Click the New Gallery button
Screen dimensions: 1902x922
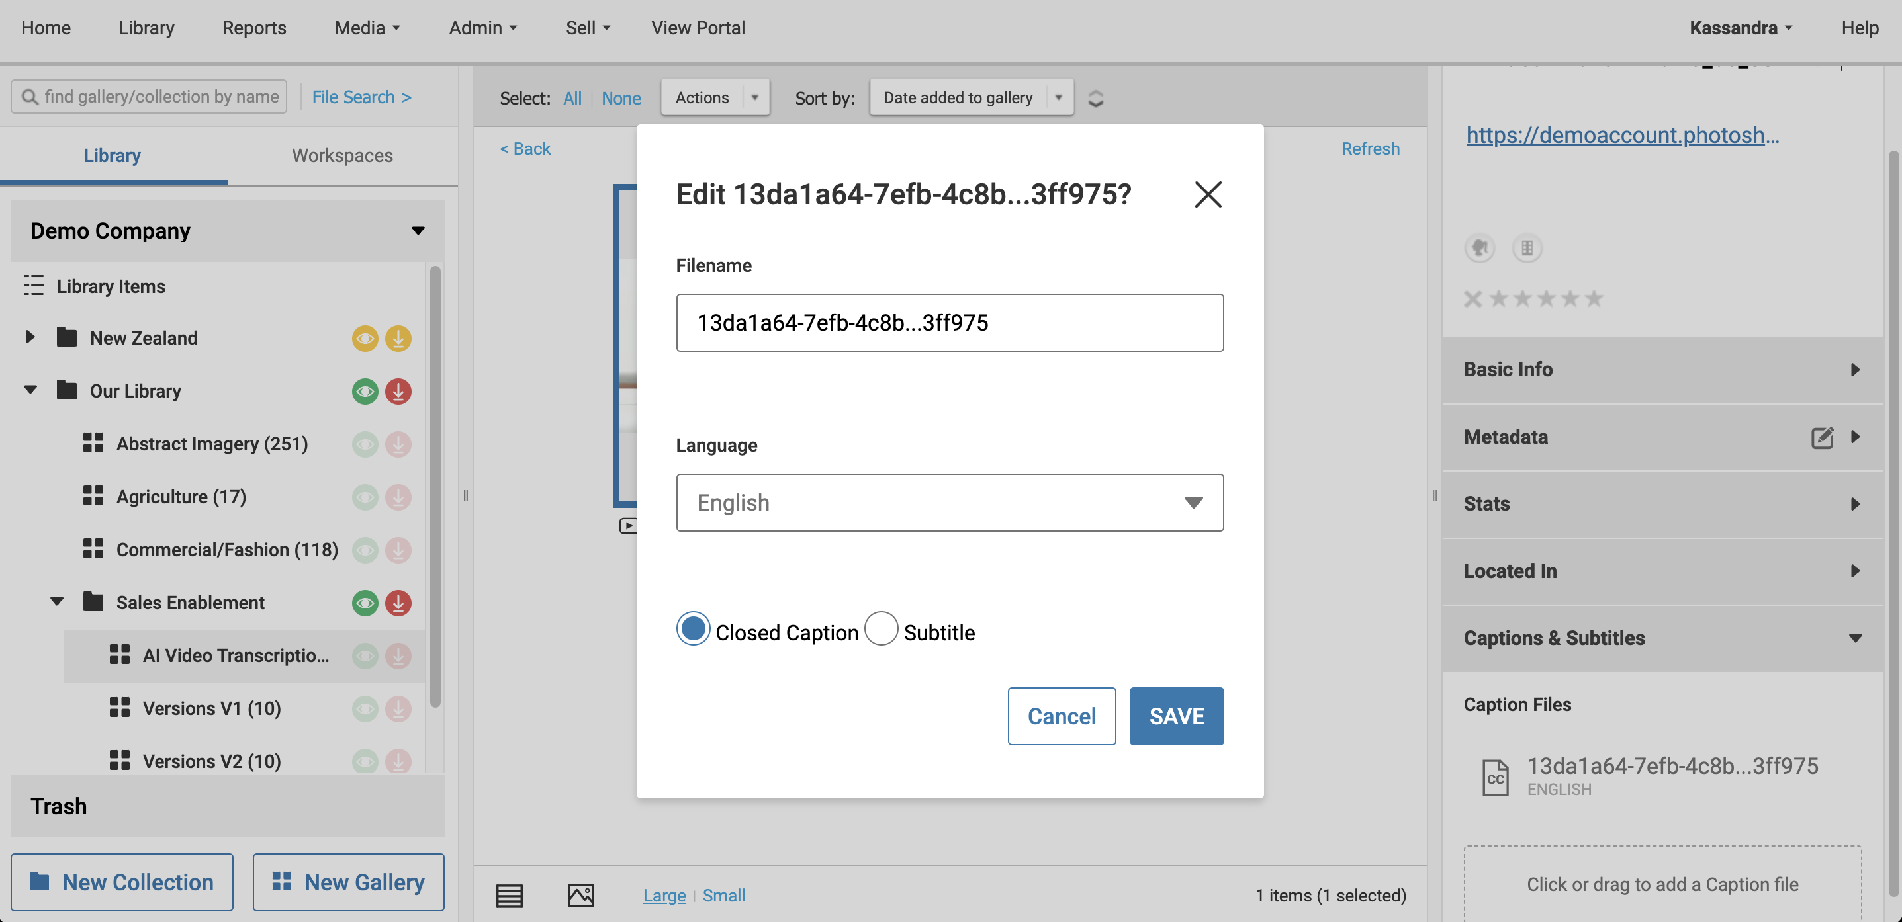pos(349,882)
